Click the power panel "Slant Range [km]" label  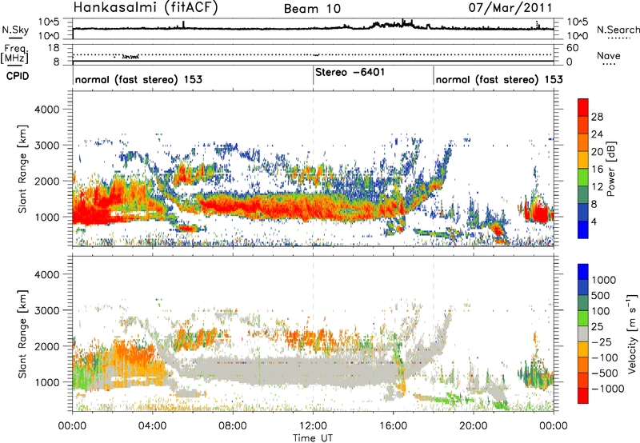tap(22, 169)
